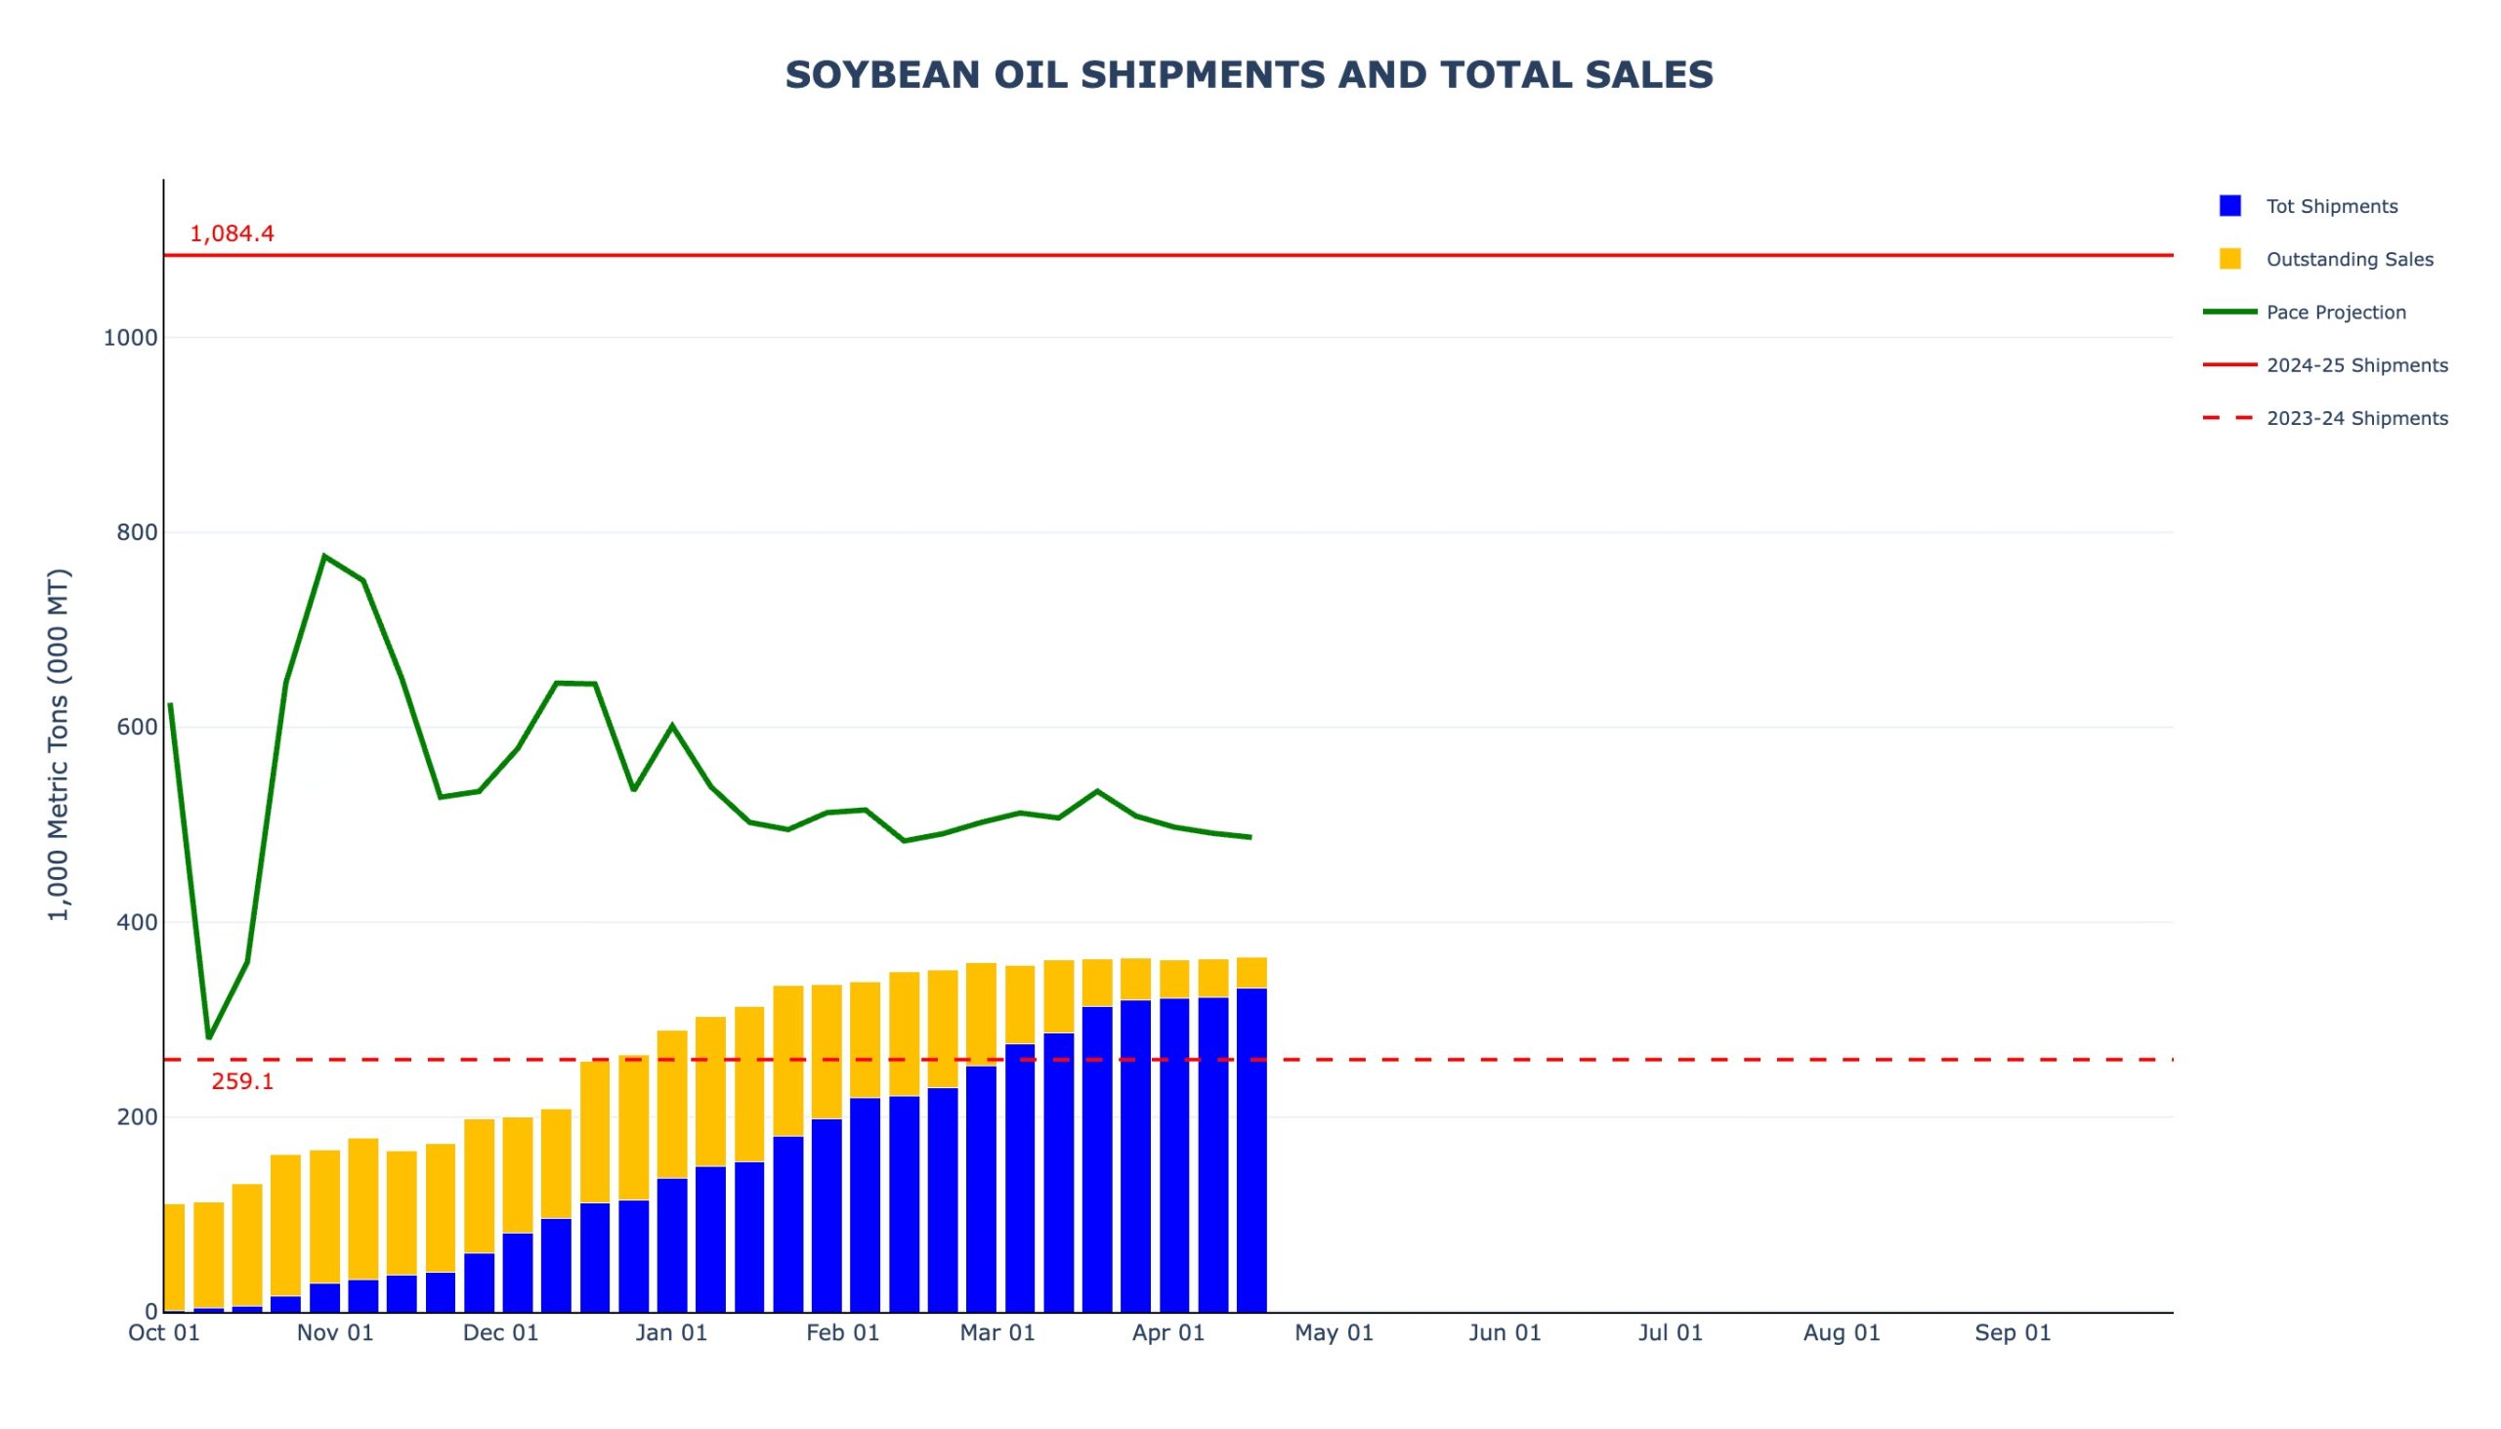The image size is (2501, 1429).
Task: Click the chart title Soybean Oil Shipments
Action: point(1249,75)
